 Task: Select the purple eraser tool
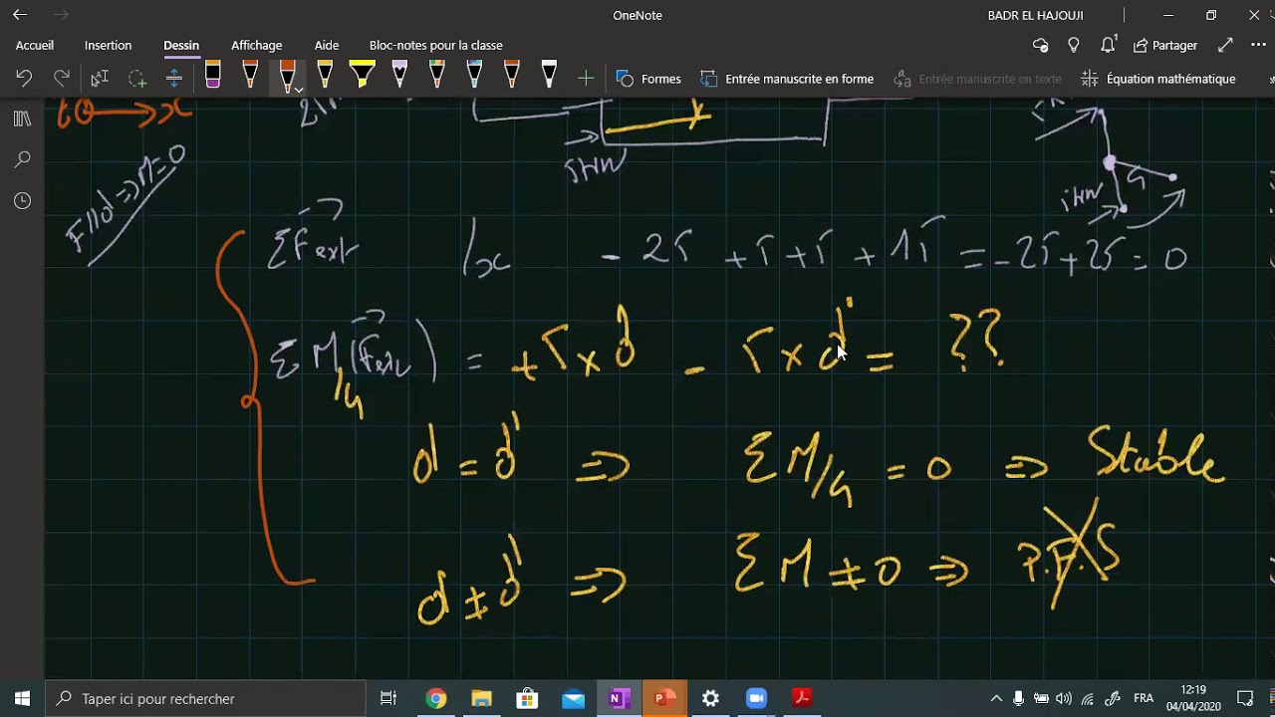[x=212, y=77]
